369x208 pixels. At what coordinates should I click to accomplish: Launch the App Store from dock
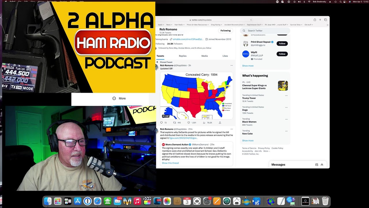click(78, 201)
